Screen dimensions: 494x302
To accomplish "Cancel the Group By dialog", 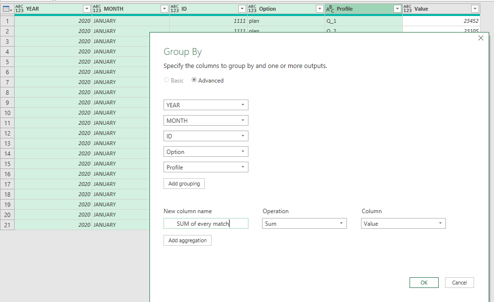I will tap(460, 283).
